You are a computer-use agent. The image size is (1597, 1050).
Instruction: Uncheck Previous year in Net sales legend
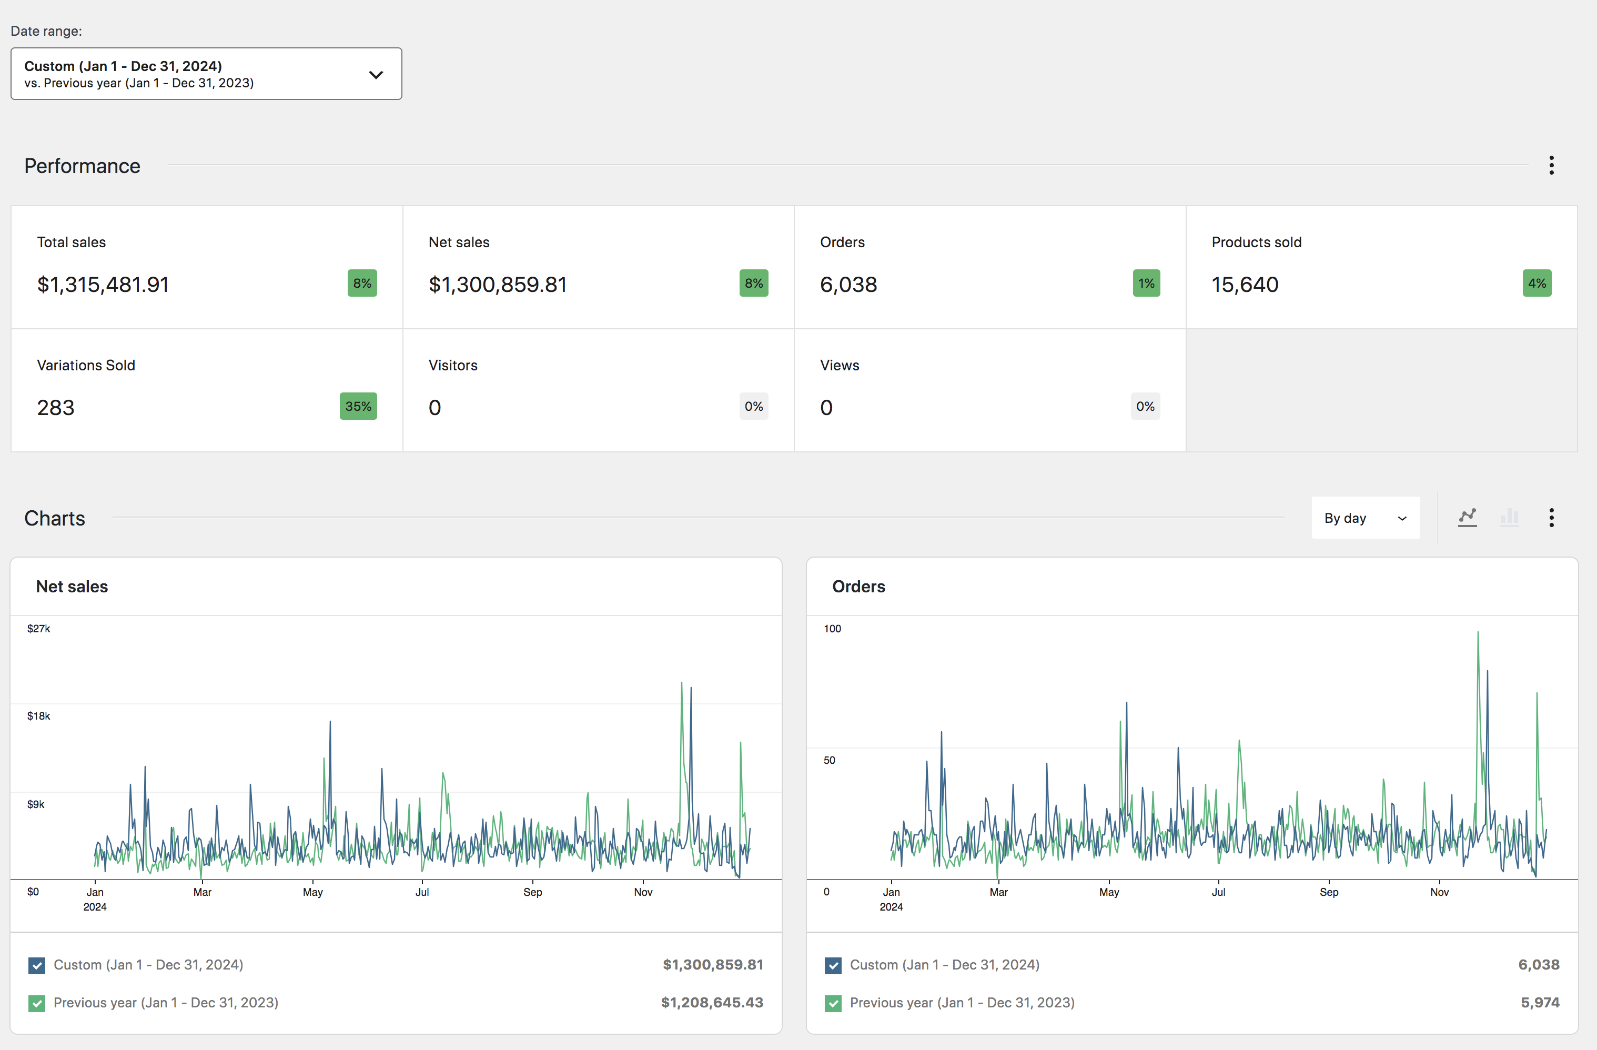(37, 1003)
